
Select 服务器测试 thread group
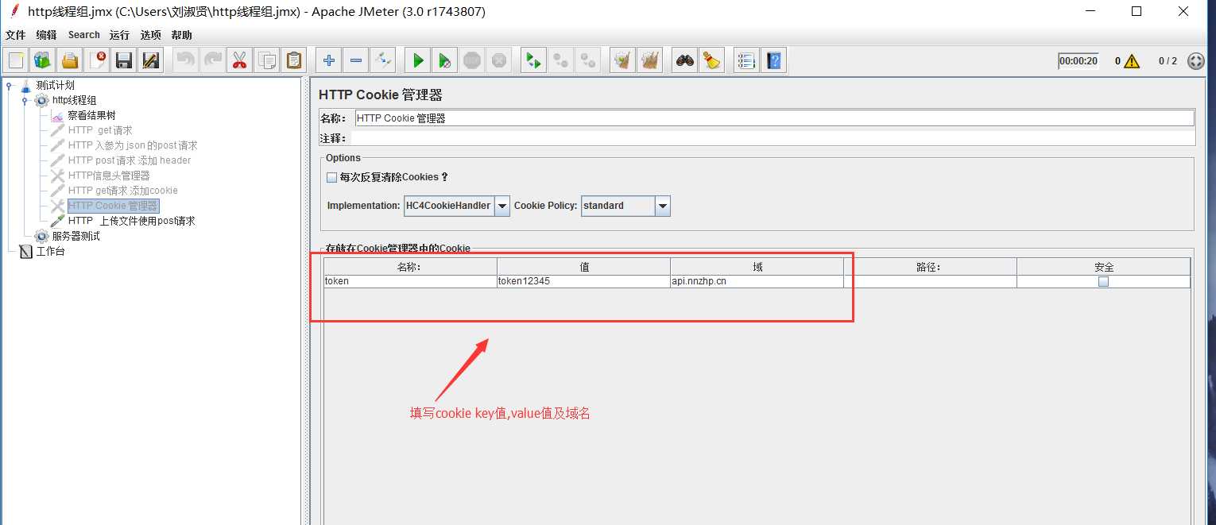click(x=76, y=236)
